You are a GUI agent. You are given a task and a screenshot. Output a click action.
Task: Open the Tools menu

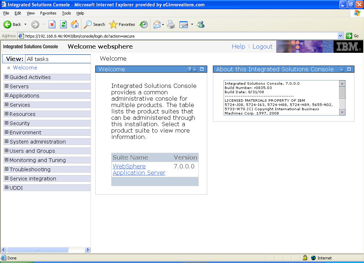tap(66, 13)
